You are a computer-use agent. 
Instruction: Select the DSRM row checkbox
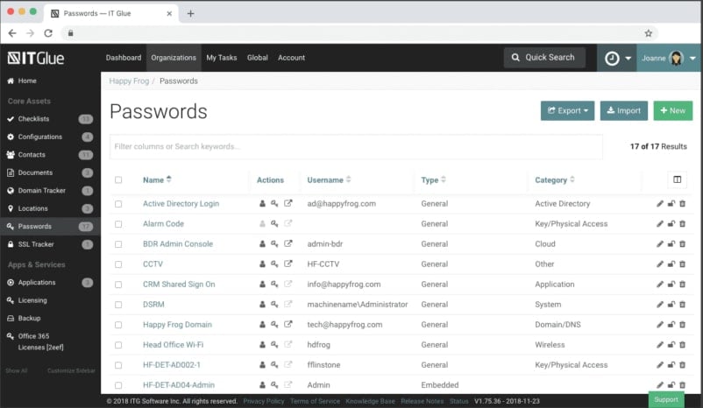click(118, 305)
